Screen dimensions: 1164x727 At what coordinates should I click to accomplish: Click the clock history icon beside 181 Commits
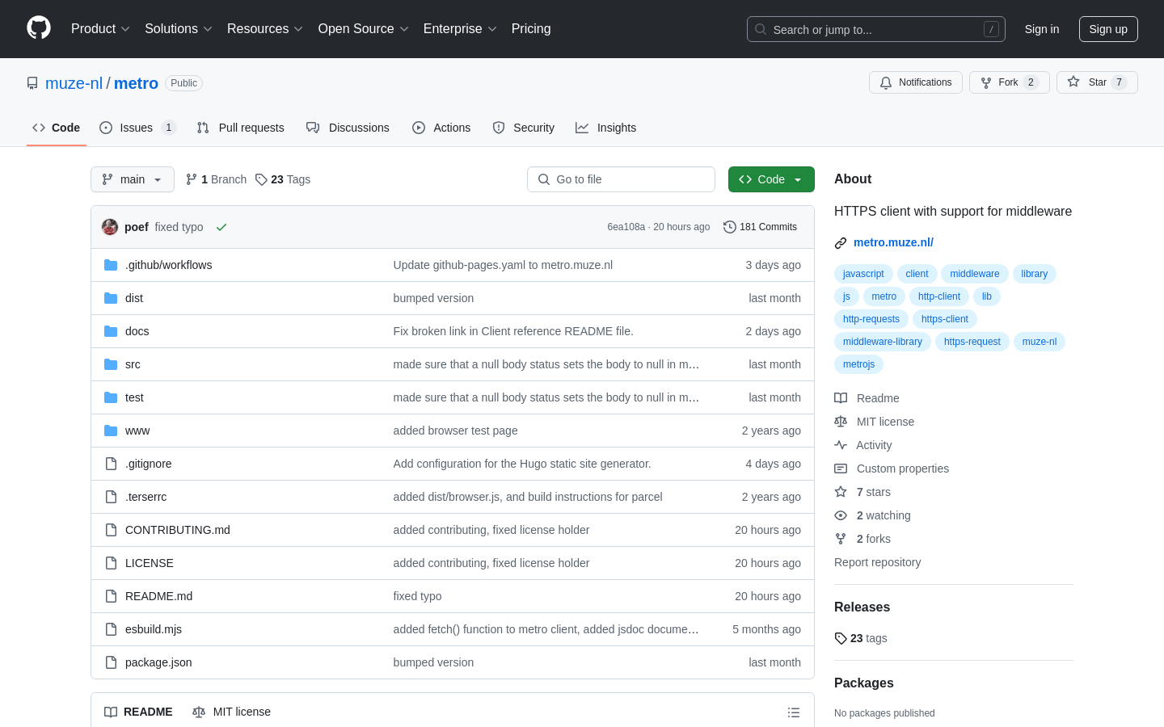point(730,227)
